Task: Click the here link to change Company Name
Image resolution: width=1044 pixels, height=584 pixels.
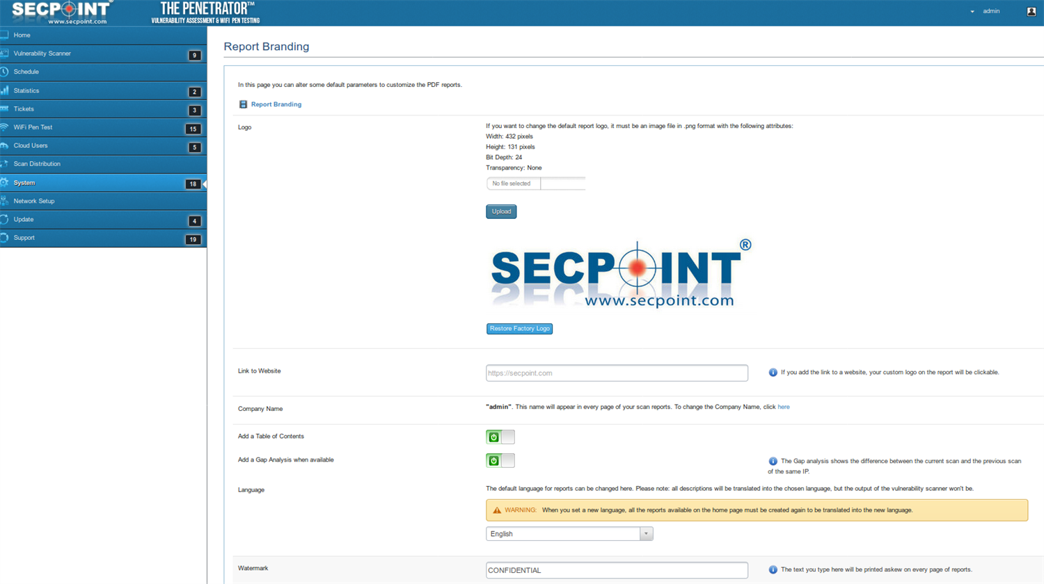Action: pos(783,407)
